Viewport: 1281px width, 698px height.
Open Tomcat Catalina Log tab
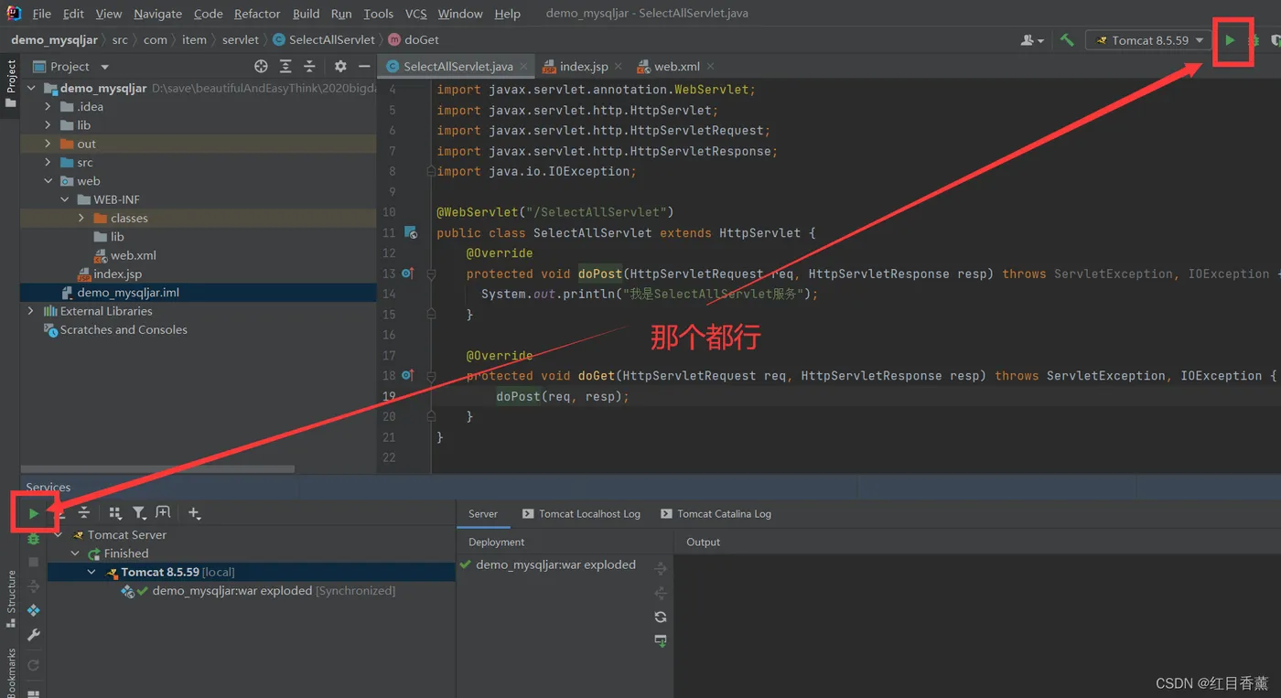click(x=716, y=514)
